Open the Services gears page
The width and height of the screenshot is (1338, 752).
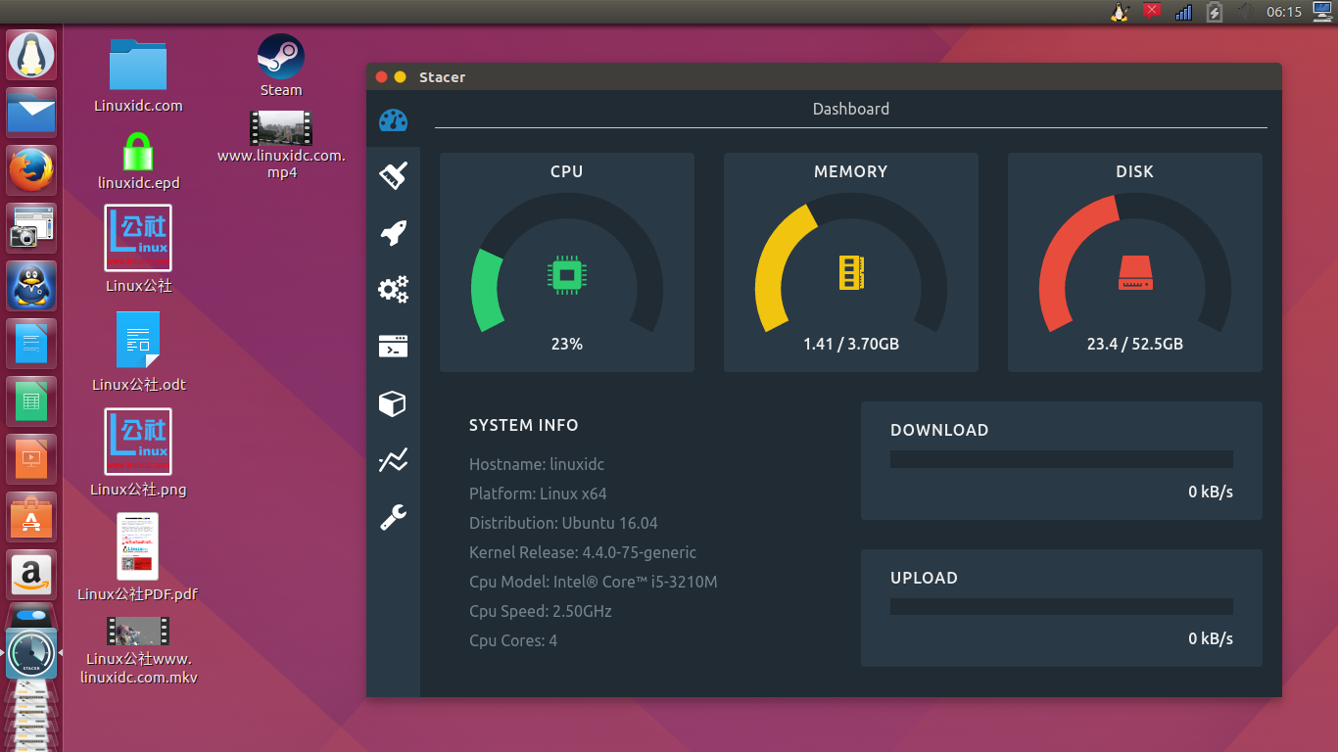[393, 289]
